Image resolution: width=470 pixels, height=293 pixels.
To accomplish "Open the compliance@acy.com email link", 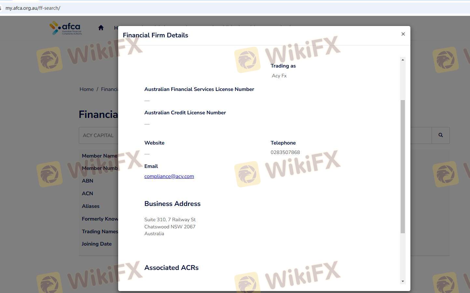I will [169, 176].
